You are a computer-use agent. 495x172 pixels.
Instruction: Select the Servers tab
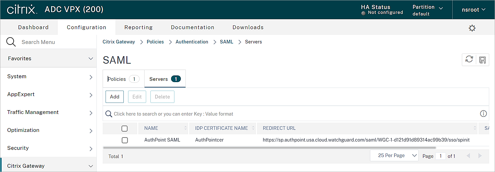tap(165, 79)
